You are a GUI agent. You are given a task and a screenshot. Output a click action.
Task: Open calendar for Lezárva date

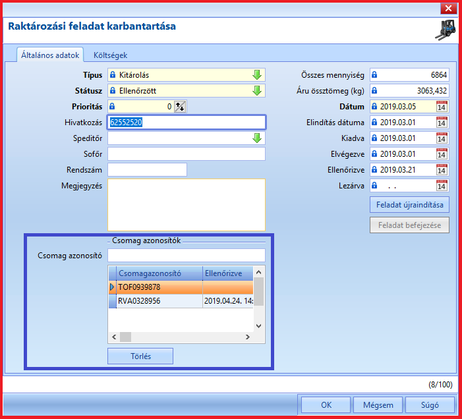441,186
